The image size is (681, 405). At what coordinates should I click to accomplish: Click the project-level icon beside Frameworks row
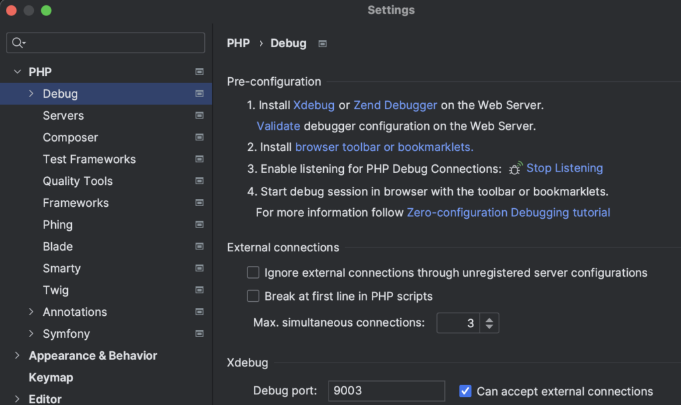(x=200, y=203)
